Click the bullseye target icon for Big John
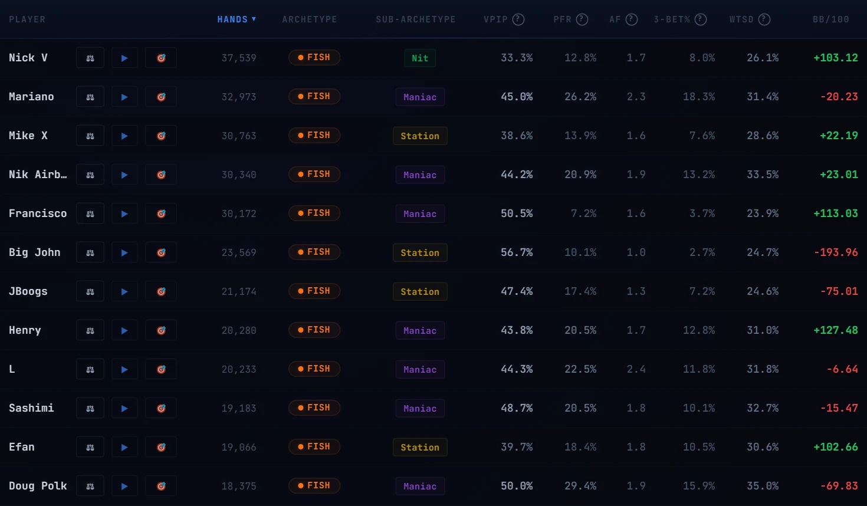The image size is (867, 506). click(161, 252)
